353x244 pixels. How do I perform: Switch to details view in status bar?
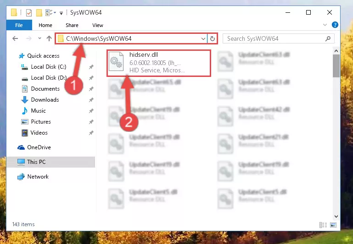pyautogui.click(x=323, y=225)
